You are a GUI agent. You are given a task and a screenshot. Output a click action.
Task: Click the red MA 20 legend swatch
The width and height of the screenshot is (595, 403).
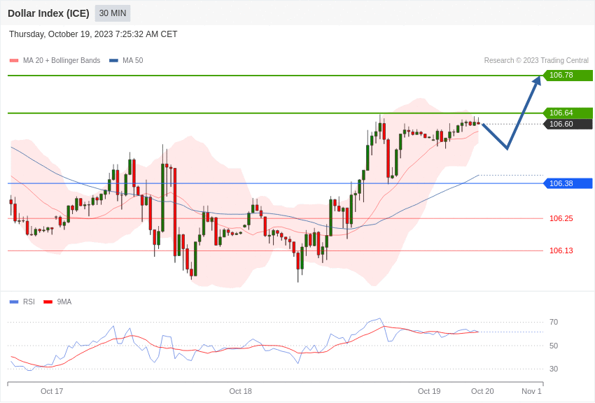click(14, 61)
